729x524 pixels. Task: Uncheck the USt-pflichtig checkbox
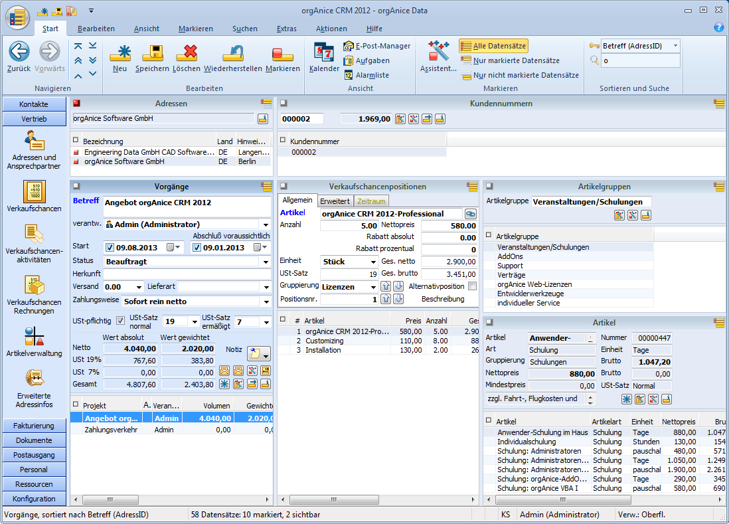click(x=120, y=321)
